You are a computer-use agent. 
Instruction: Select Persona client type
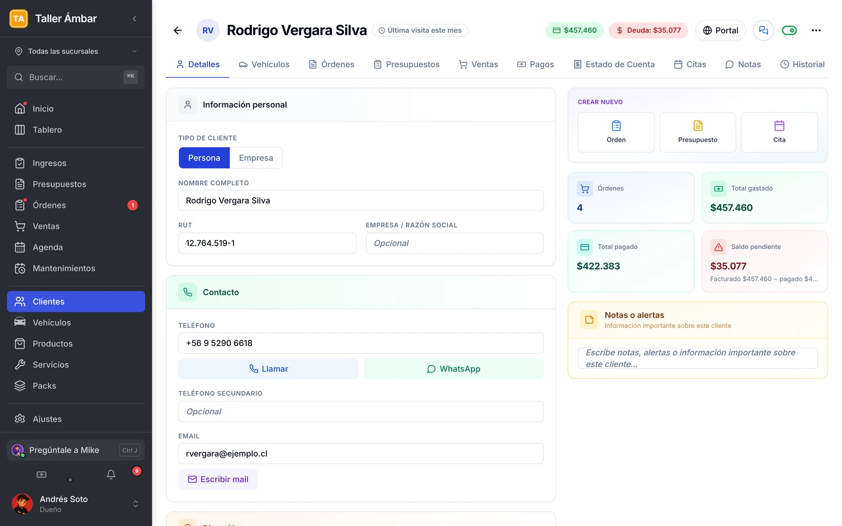coord(204,158)
